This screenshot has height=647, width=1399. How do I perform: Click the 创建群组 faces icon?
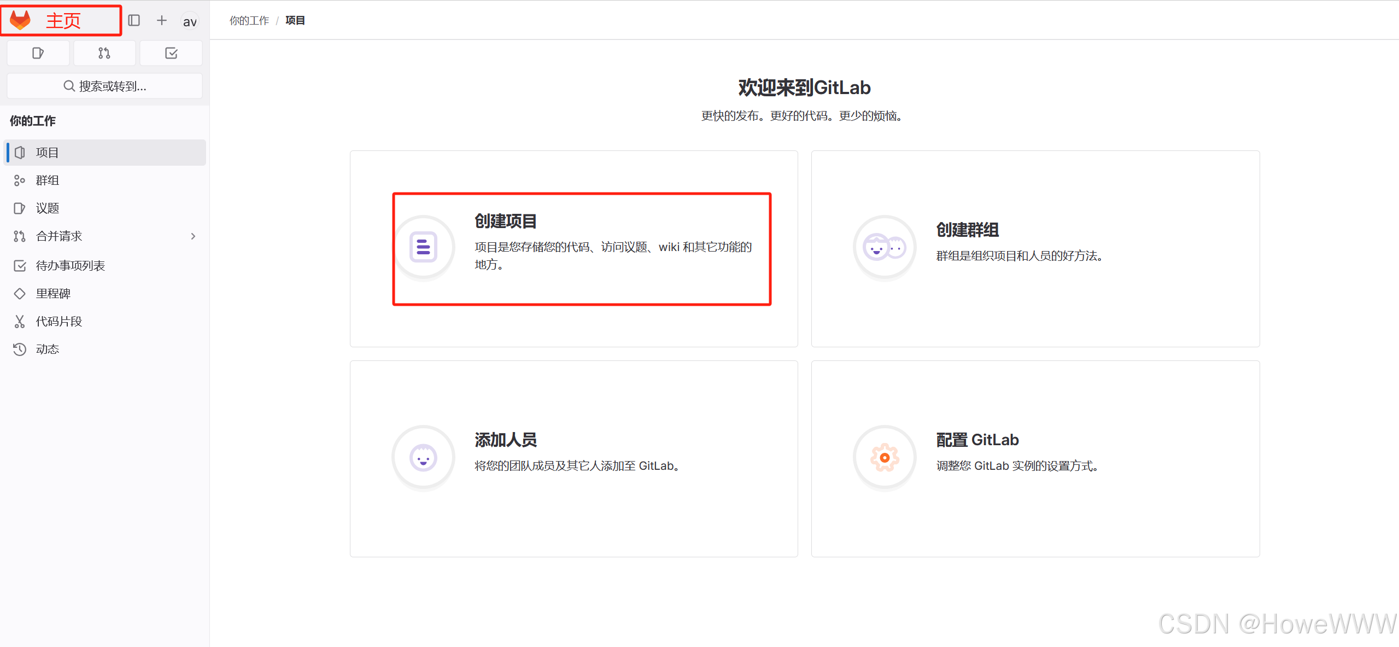885,247
